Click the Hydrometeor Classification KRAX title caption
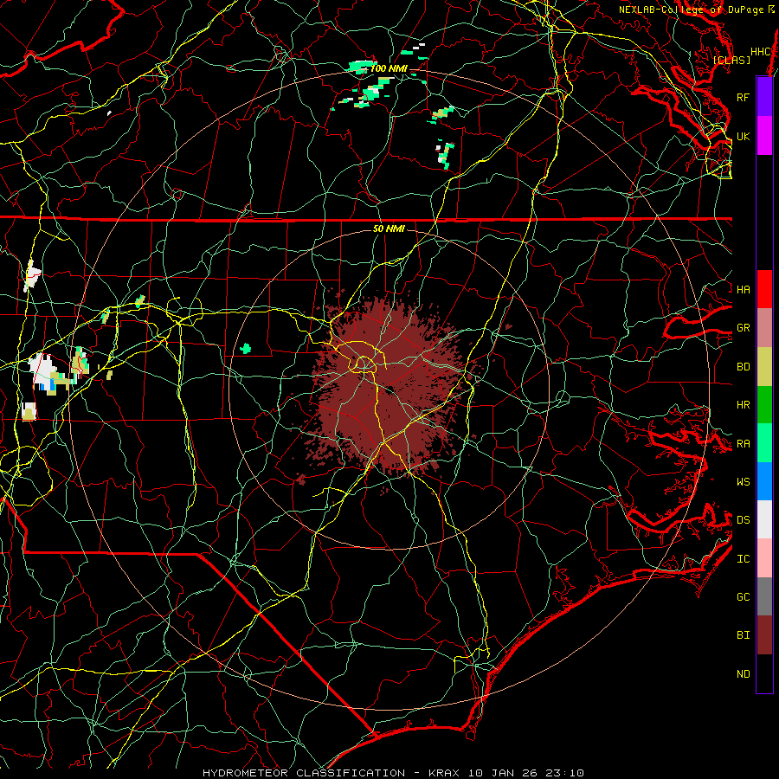The width and height of the screenshot is (779, 779). [x=393, y=773]
